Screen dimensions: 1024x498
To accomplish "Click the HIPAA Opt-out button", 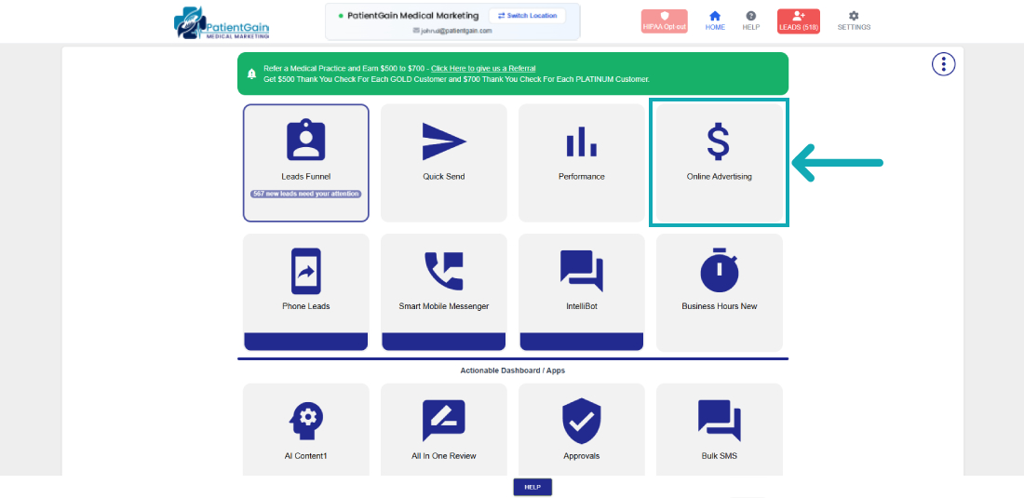I will pos(664,20).
